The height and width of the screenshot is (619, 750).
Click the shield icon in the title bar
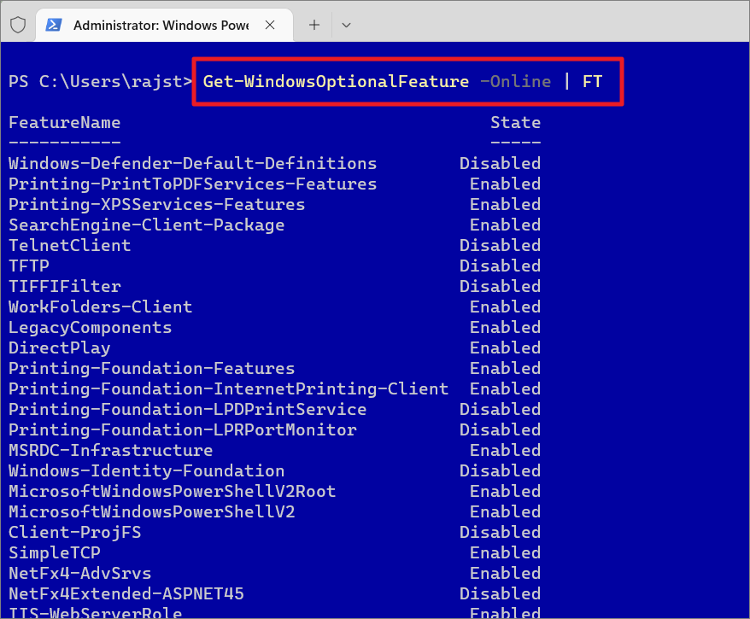point(17,24)
